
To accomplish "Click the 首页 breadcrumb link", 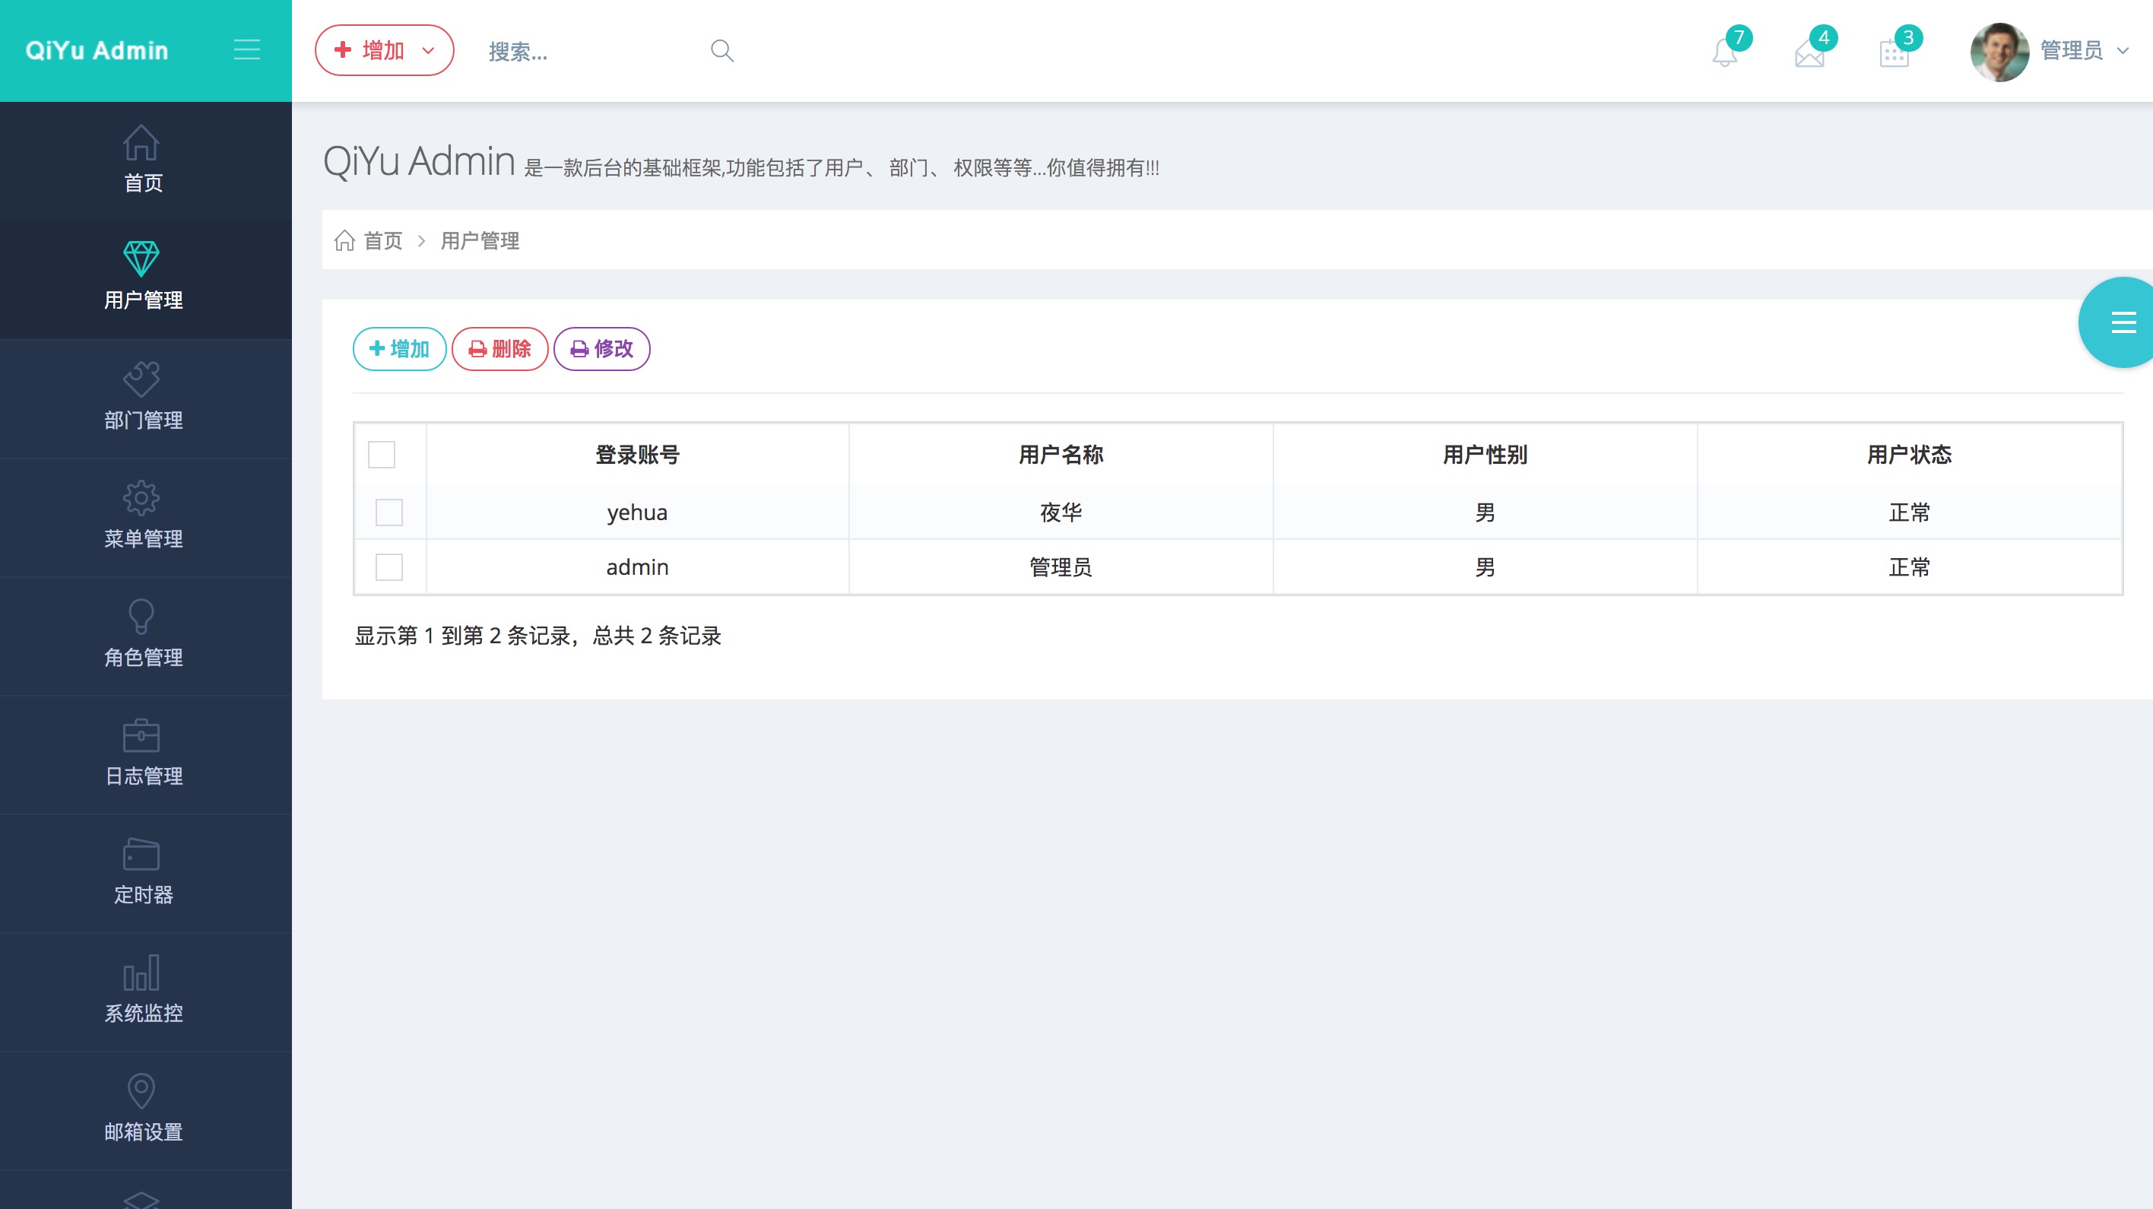I will pyautogui.click(x=383, y=241).
